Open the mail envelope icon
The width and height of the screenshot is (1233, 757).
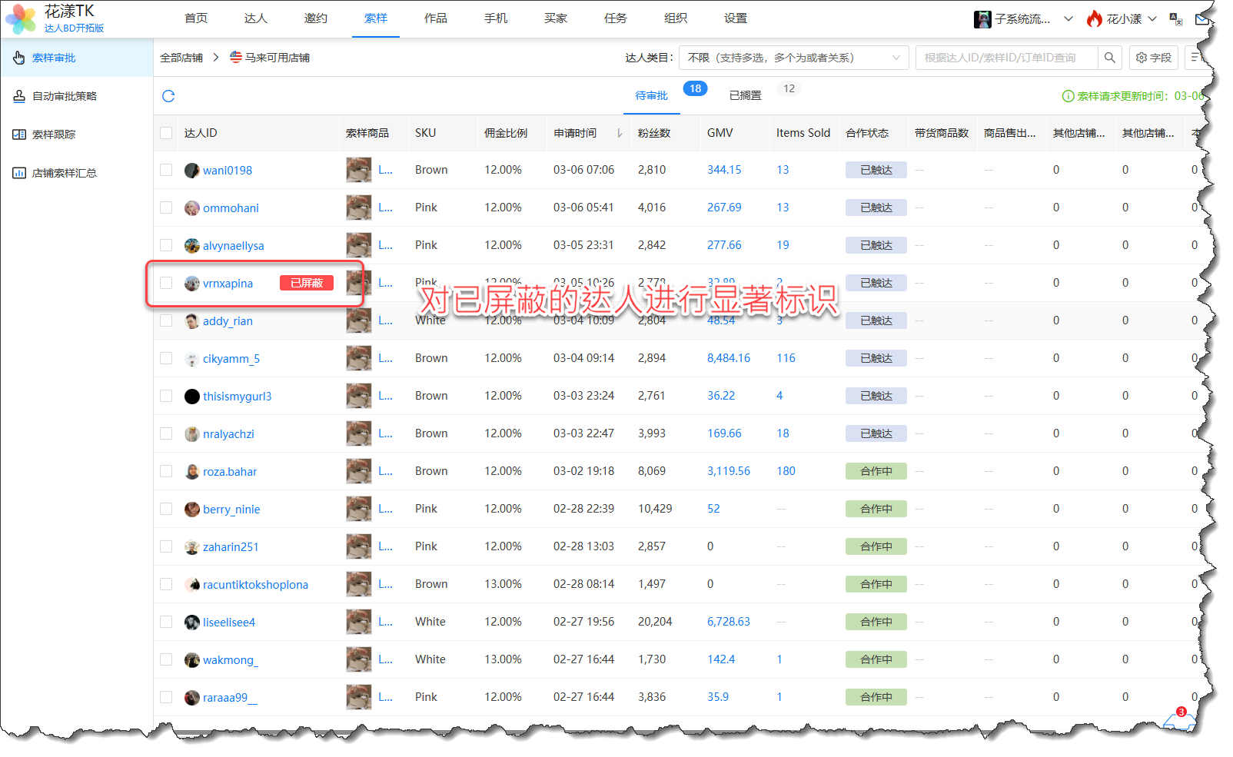pos(1201,19)
